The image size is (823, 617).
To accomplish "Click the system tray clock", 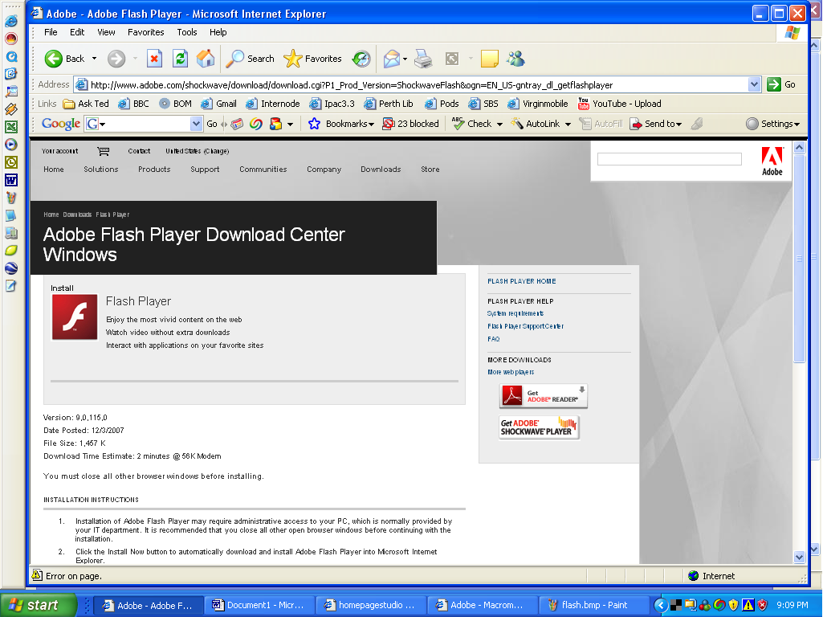I will point(792,605).
